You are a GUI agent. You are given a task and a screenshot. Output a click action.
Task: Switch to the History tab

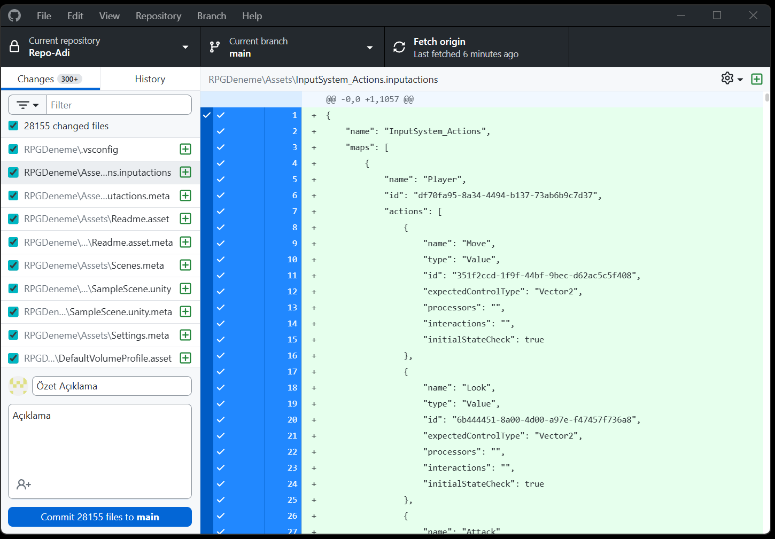[150, 79]
